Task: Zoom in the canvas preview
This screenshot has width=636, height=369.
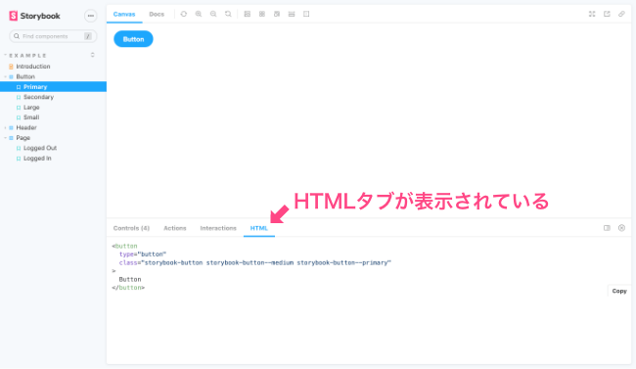Action: pos(199,14)
